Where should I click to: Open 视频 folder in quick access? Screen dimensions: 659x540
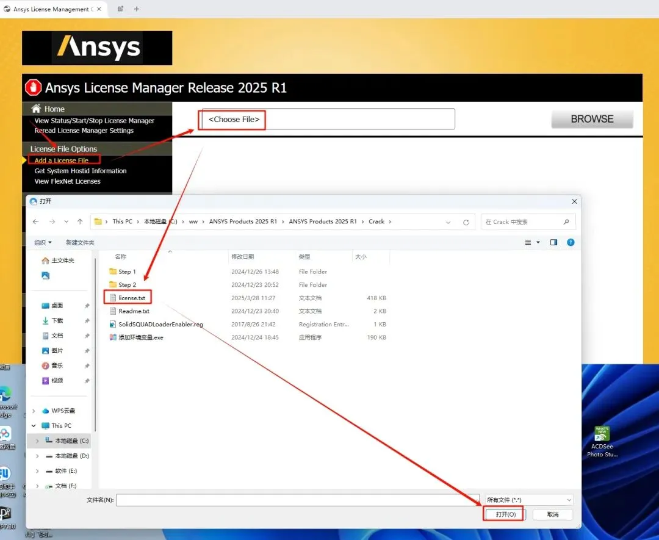point(57,380)
